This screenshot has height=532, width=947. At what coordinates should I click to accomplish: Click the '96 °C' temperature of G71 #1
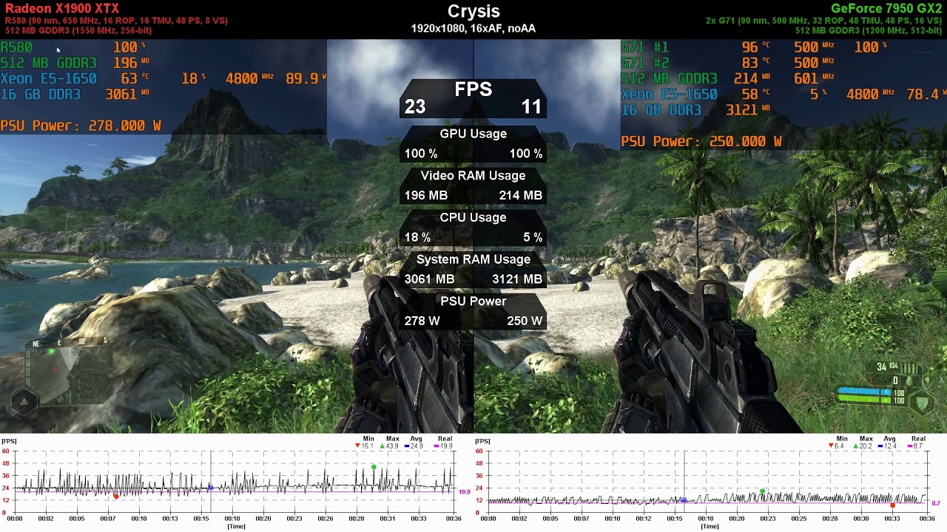tap(755, 47)
